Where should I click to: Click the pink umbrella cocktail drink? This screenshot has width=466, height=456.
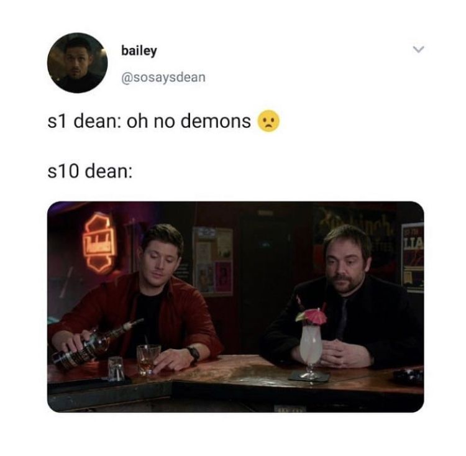(x=310, y=343)
